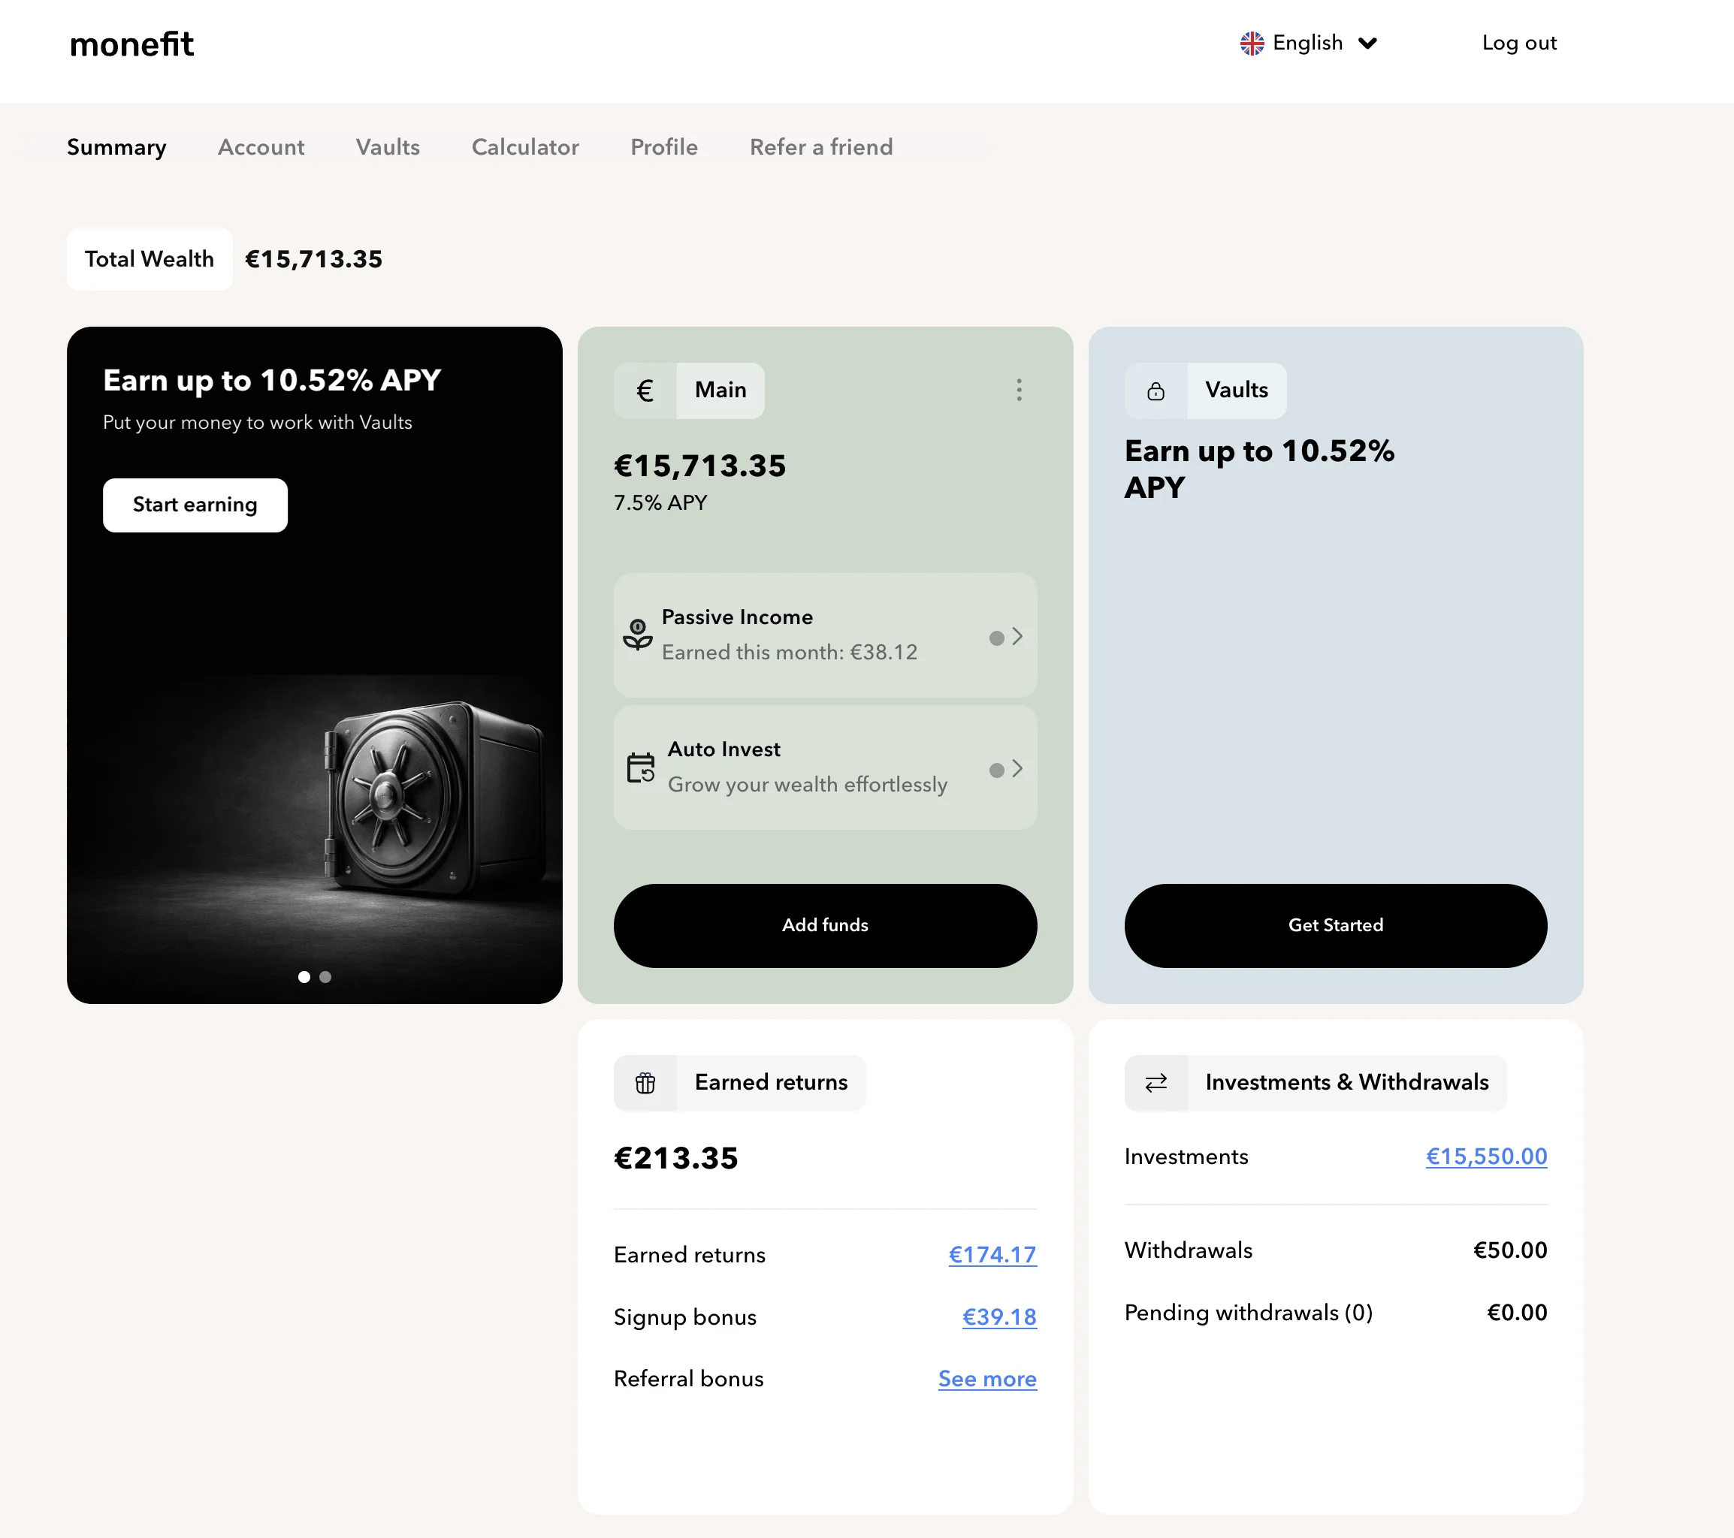Expand the English language dropdown
Viewport: 1734px width, 1538px height.
pos(1369,42)
